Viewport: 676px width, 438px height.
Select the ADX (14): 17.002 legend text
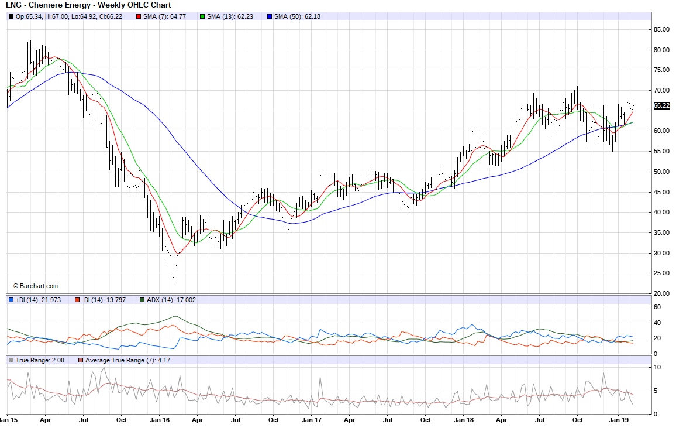pyautogui.click(x=171, y=300)
